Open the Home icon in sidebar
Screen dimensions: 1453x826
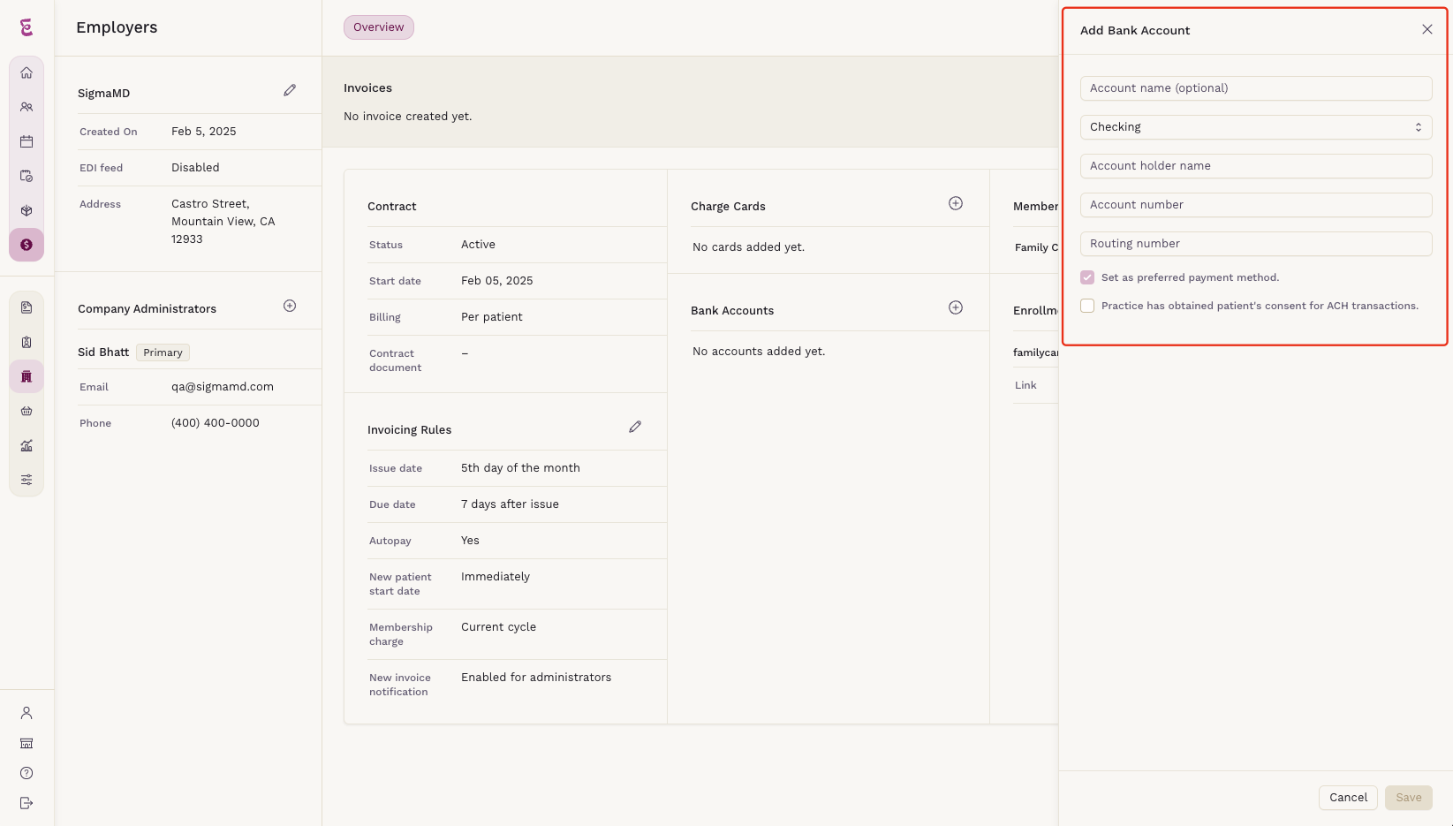click(26, 73)
